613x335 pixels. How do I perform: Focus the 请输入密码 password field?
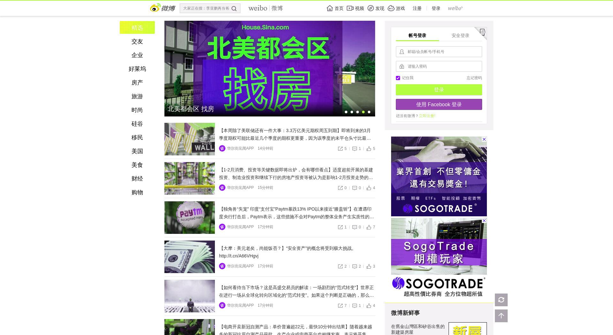439,66
